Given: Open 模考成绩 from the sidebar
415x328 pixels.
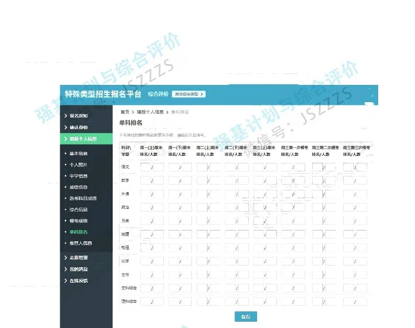Looking at the screenshot, I should (x=79, y=221).
